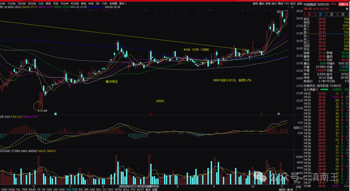Select the TRIX indicator
The height and width of the screenshot is (191, 350).
click(25, 189)
